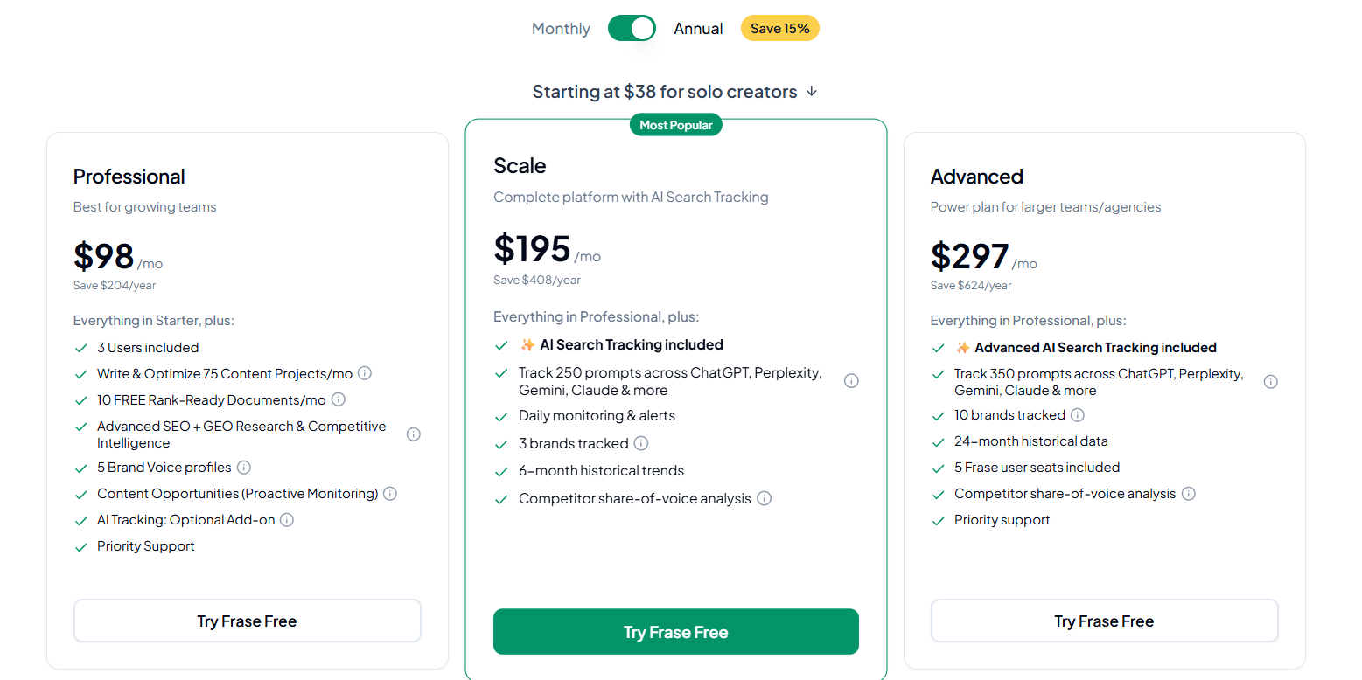Click green Try Frase Free on Scale plan

click(x=675, y=632)
